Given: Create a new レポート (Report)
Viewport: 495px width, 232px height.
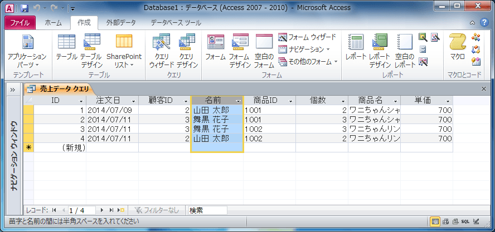Looking at the screenshot, I should (x=356, y=47).
